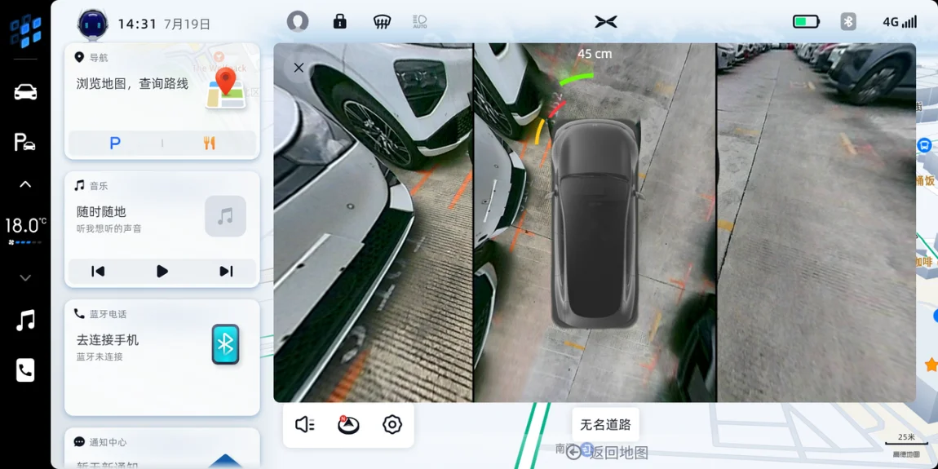Close the surround camera view
The width and height of the screenshot is (938, 469).
(299, 68)
